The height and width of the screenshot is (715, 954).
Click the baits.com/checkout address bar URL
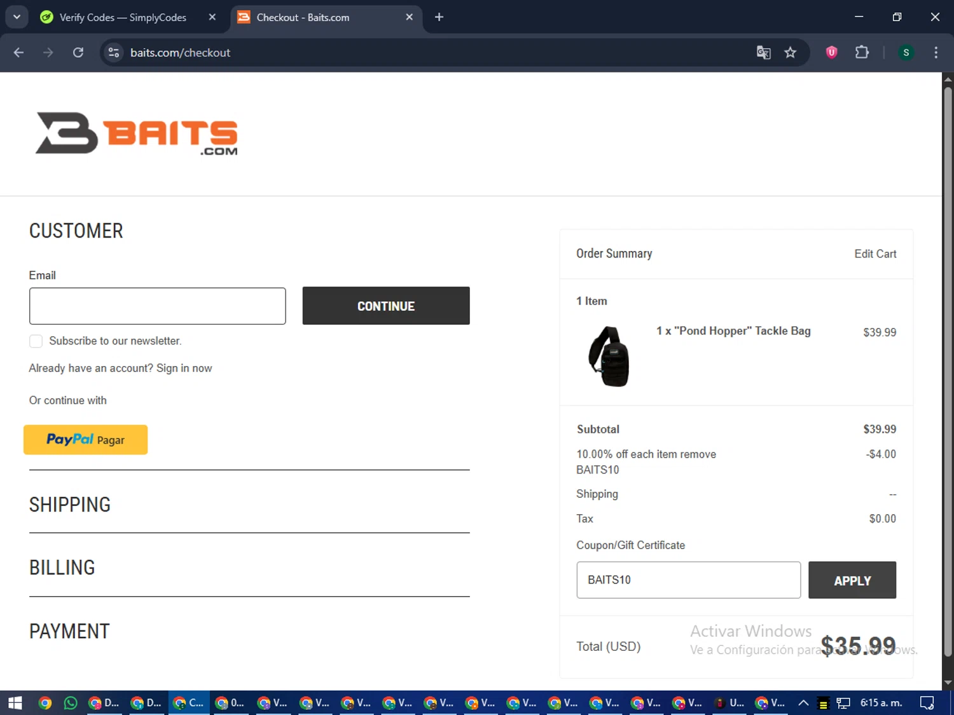[x=180, y=53]
